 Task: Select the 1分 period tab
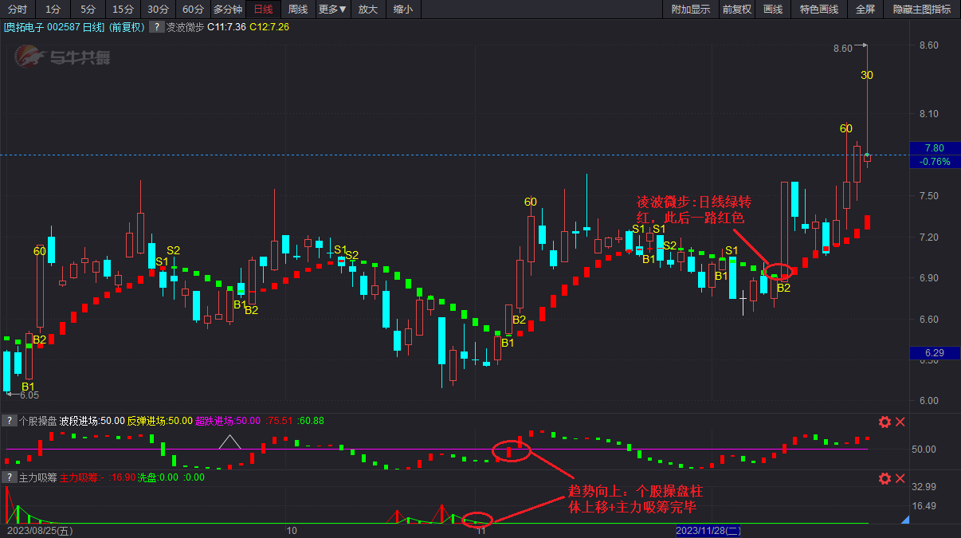(52, 10)
